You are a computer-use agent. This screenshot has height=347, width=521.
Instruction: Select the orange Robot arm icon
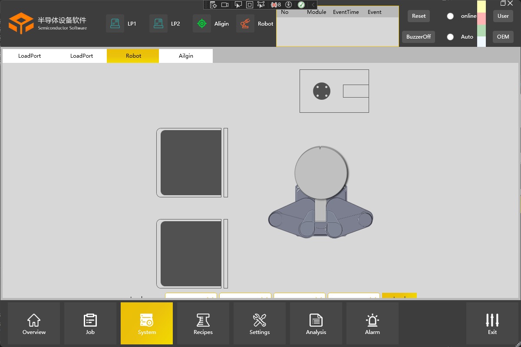245,23
